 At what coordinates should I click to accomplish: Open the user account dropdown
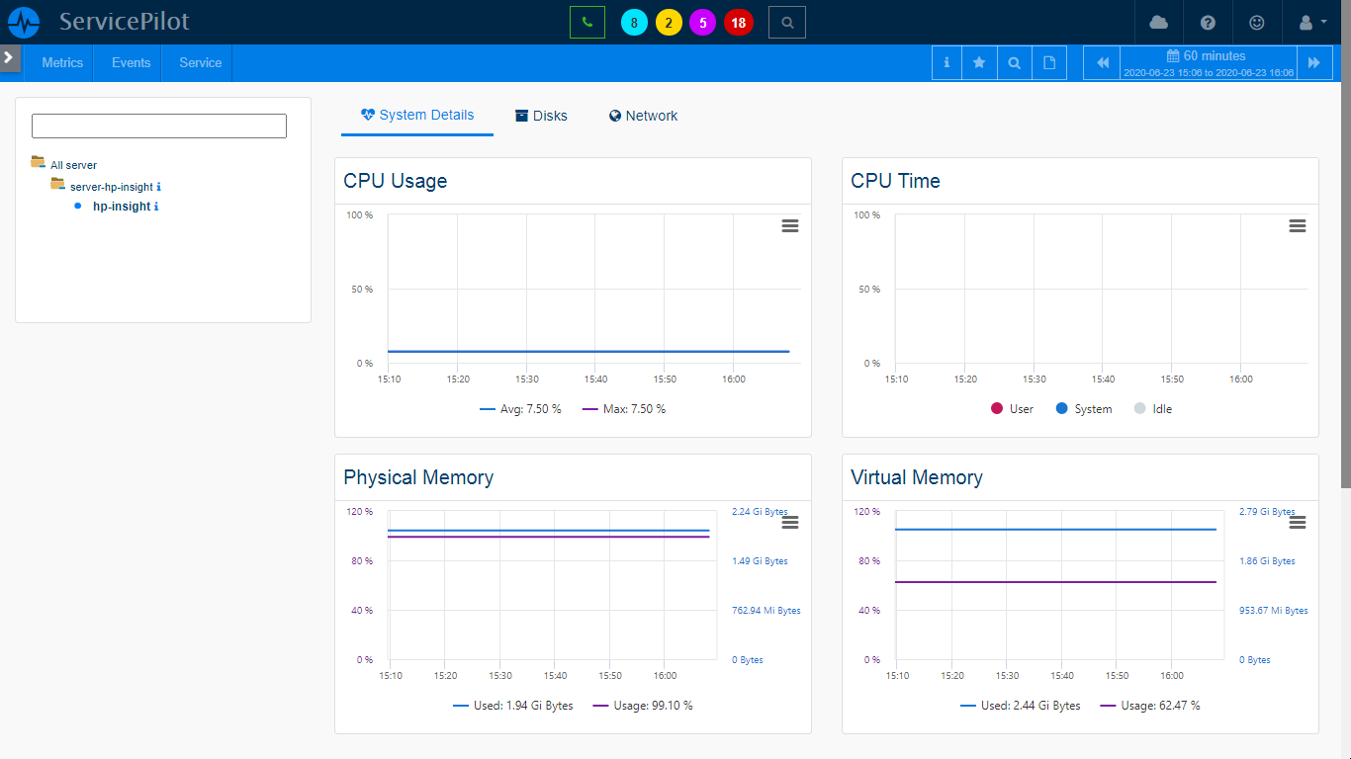[1310, 22]
